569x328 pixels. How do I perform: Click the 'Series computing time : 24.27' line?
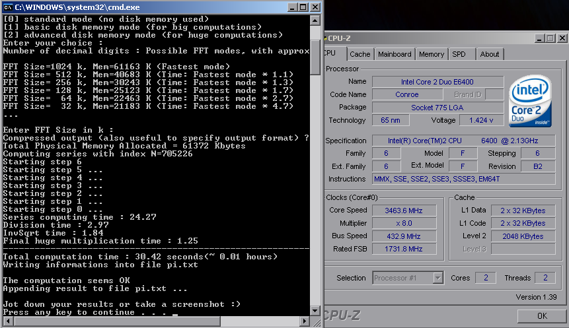coord(79,217)
